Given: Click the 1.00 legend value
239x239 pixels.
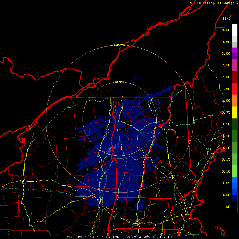Looking at the screenshot, I should (226, 101).
